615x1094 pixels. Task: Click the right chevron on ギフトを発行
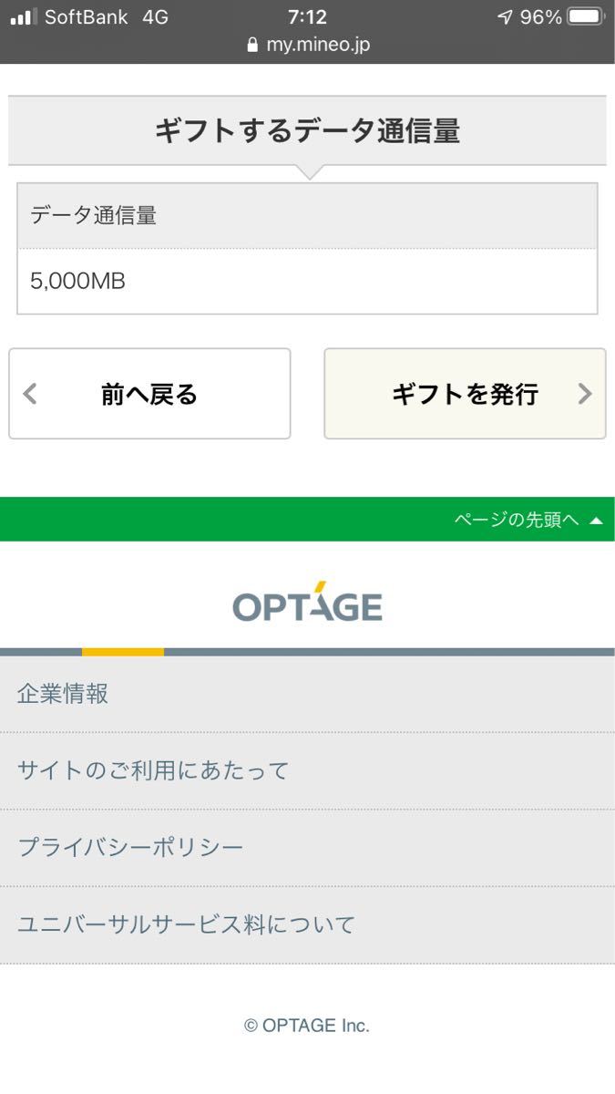[585, 394]
